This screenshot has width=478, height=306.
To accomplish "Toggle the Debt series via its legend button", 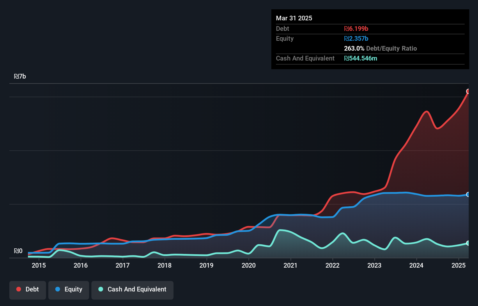I will (x=27, y=289).
